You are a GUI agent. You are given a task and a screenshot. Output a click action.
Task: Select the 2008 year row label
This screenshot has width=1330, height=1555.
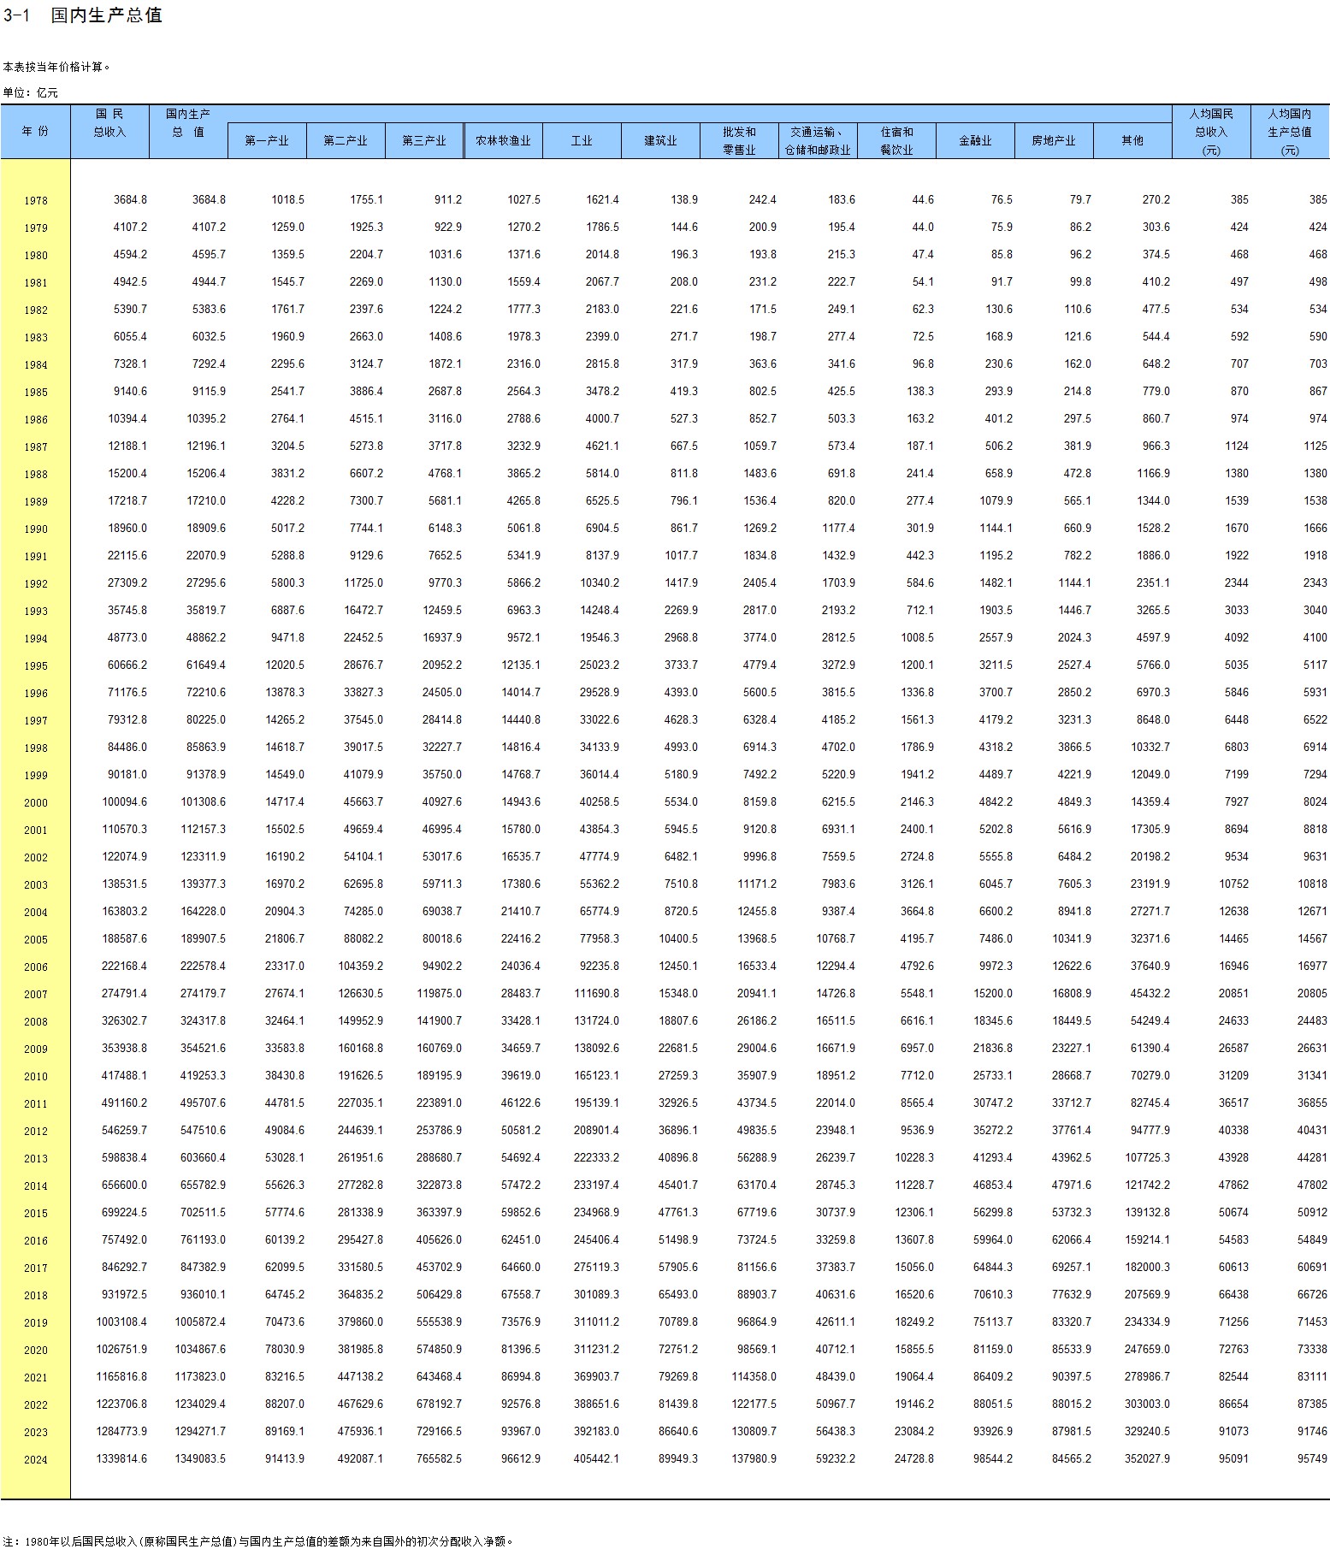(x=36, y=1022)
